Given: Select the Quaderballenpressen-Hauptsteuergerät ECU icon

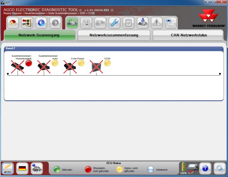Looking at the screenshot, I should (17, 67).
